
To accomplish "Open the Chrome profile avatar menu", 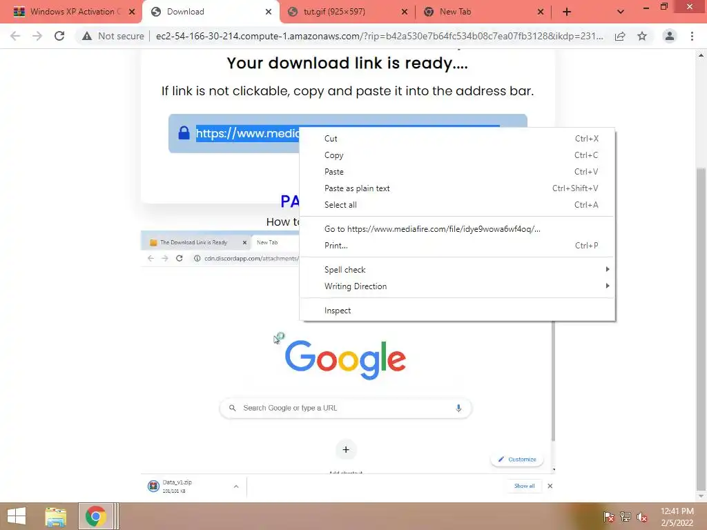I will click(x=670, y=36).
